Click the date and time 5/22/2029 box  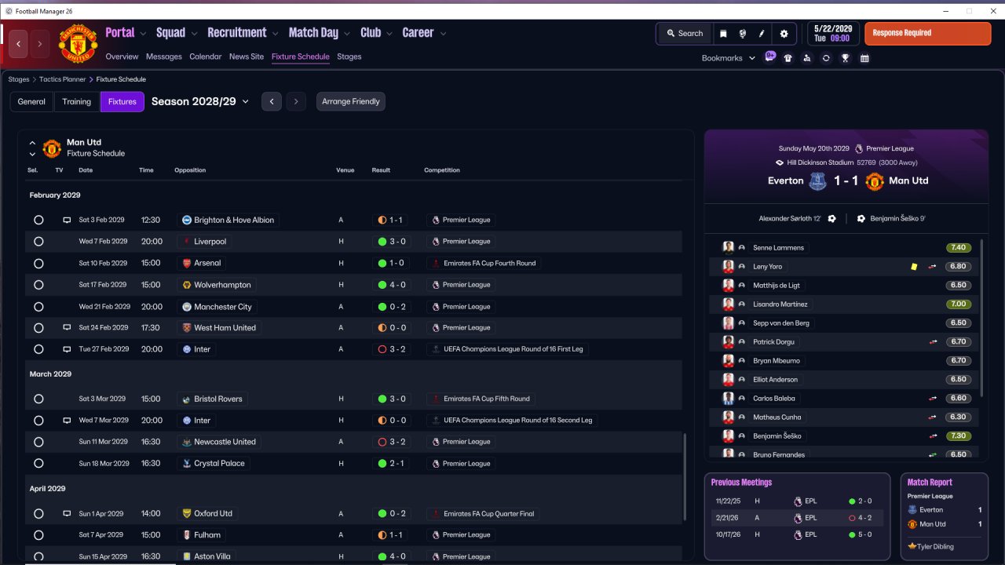click(831, 34)
